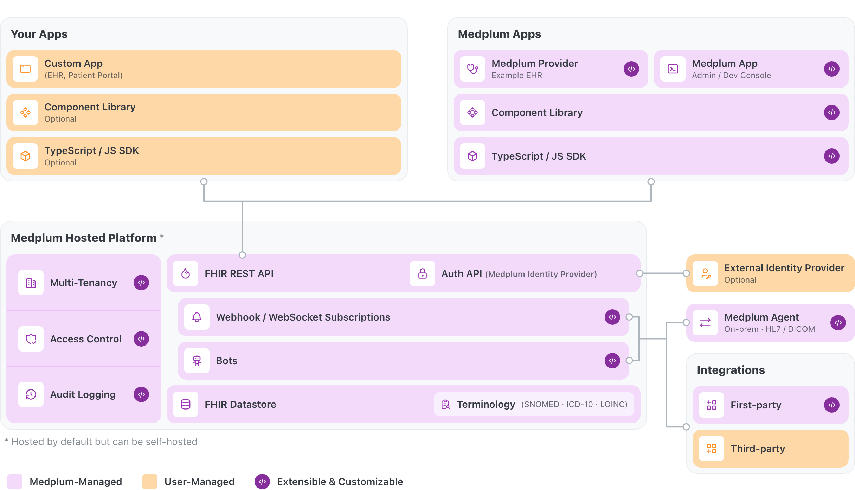Click the External Identity Provider user icon
The image size is (855, 490).
pyautogui.click(x=705, y=273)
